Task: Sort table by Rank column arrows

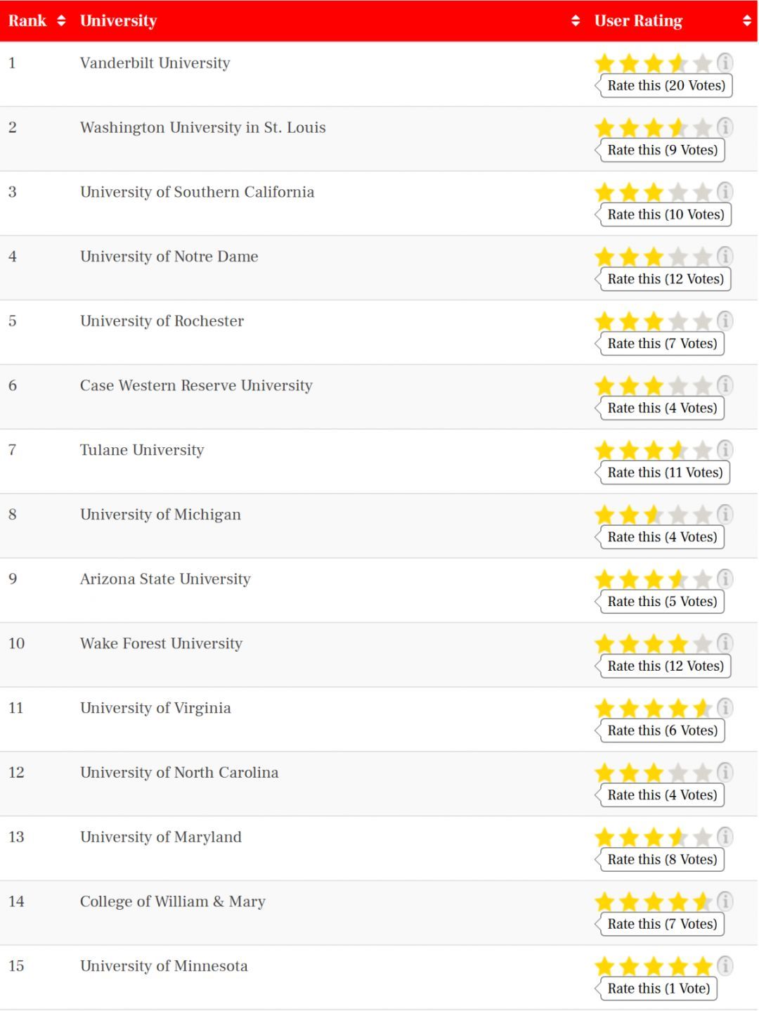Action: (61, 20)
